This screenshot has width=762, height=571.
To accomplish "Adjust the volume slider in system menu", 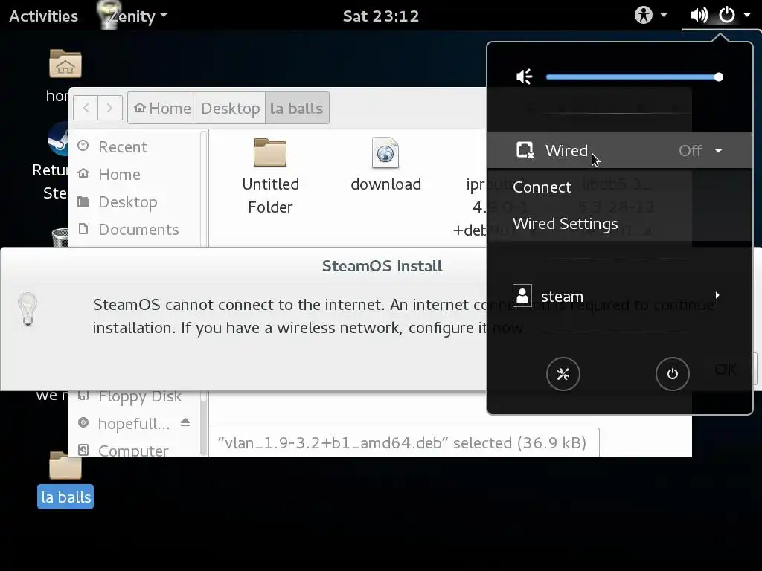I will pyautogui.click(x=634, y=77).
